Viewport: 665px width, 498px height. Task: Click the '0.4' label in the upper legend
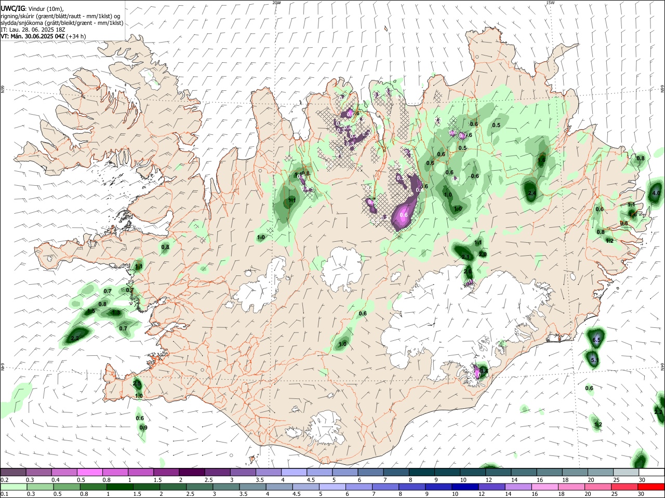click(x=56, y=480)
